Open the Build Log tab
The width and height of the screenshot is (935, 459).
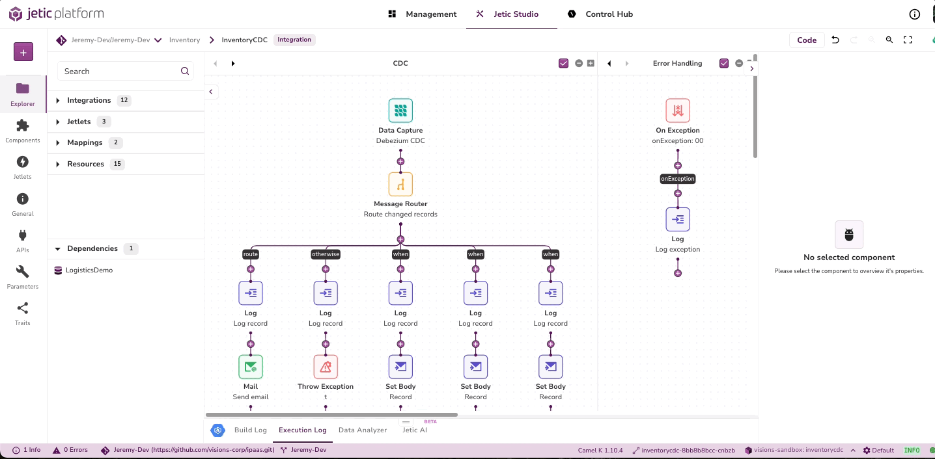coord(251,430)
